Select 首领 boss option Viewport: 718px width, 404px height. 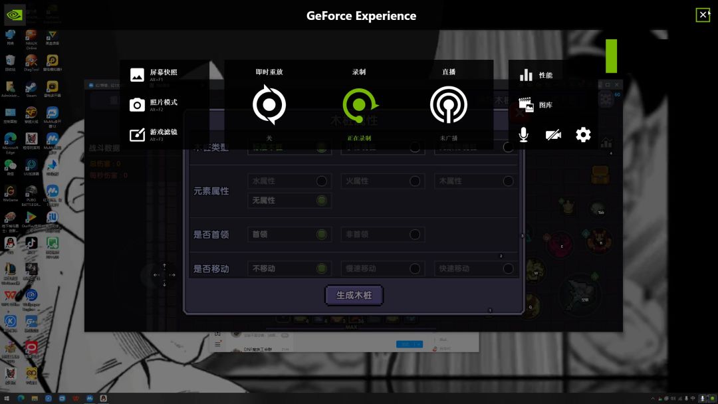pos(289,235)
